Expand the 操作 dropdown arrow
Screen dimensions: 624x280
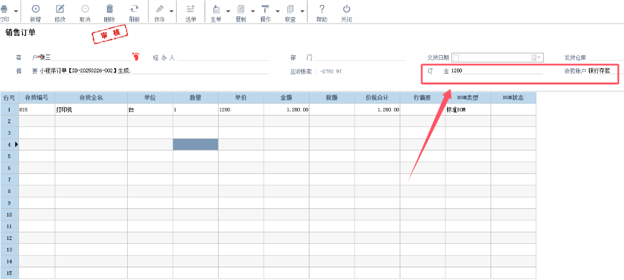(278, 11)
